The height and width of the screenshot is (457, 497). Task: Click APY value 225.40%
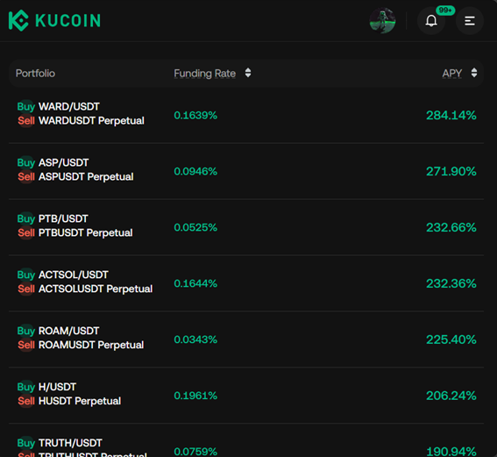tap(451, 339)
